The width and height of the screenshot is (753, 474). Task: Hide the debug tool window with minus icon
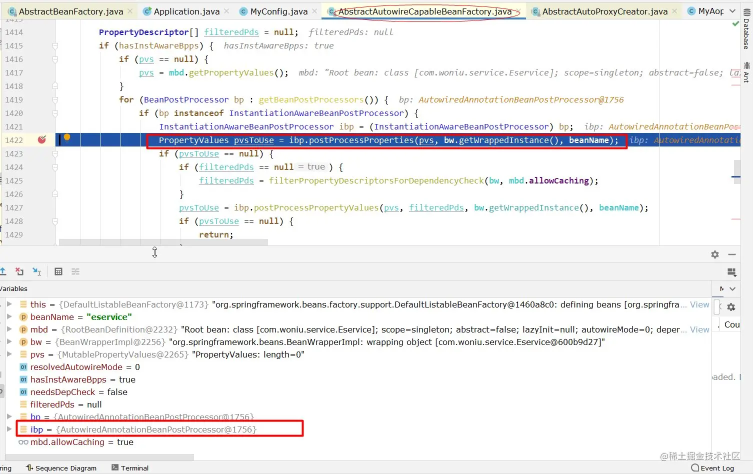pos(732,254)
